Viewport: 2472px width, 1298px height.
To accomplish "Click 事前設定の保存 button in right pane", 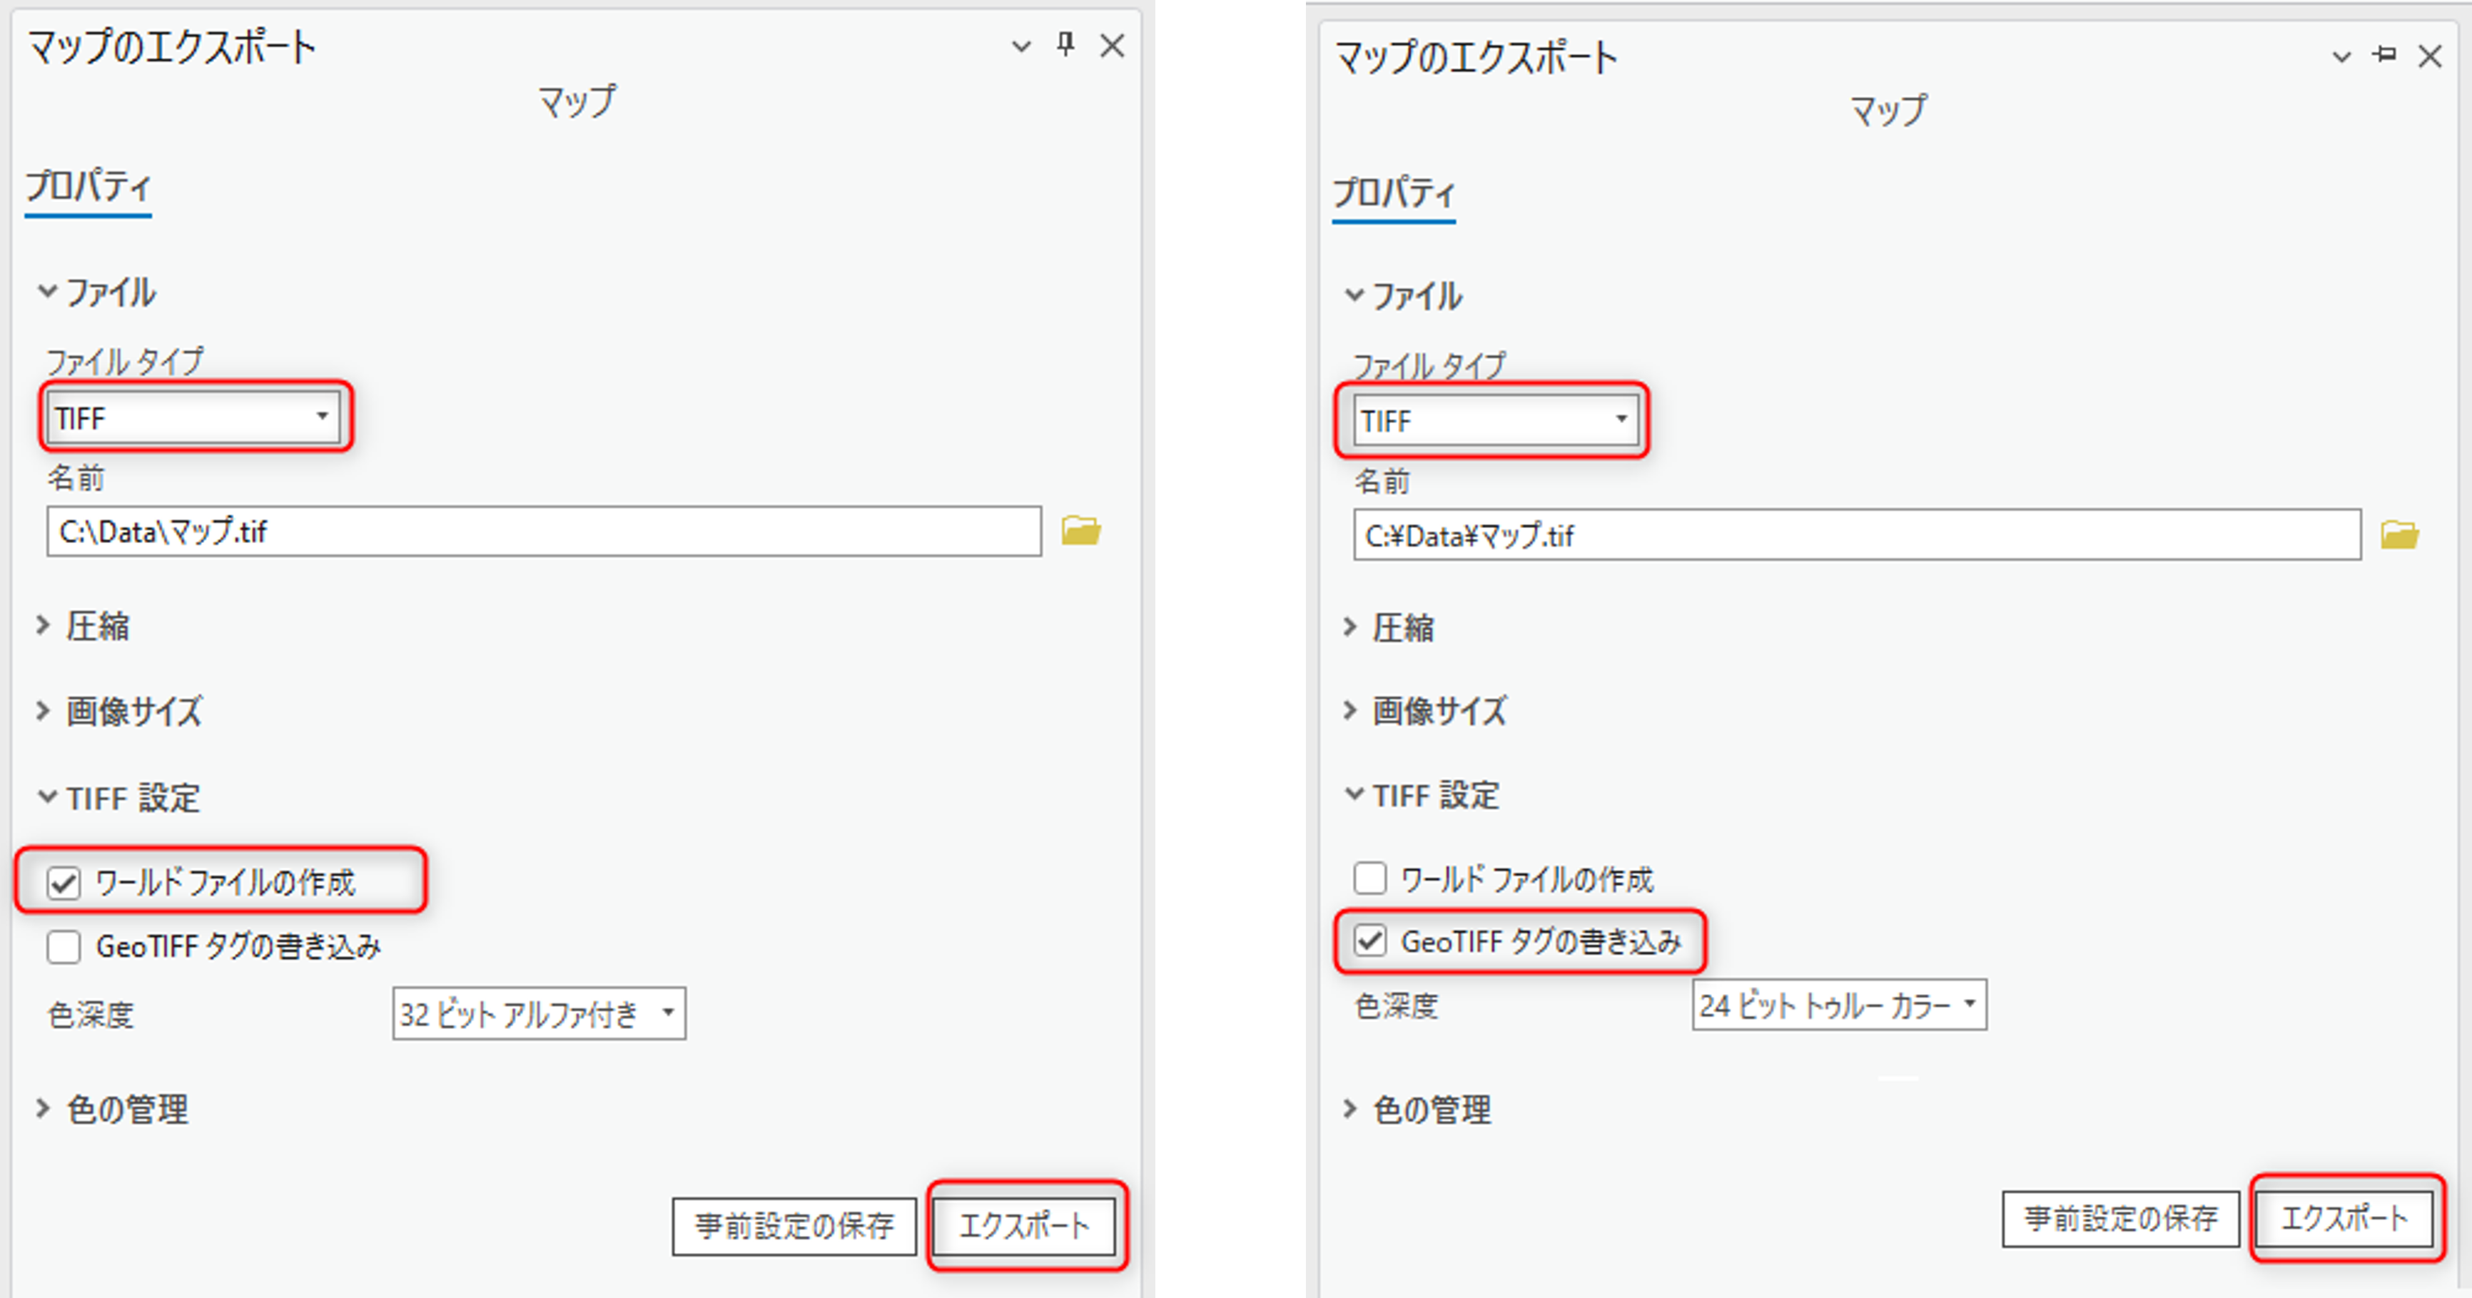I will [x=2121, y=1218].
